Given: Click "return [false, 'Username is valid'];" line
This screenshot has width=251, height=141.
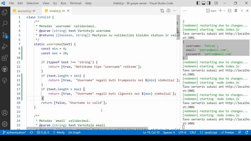Looking at the screenshot, I should click(x=74, y=103).
